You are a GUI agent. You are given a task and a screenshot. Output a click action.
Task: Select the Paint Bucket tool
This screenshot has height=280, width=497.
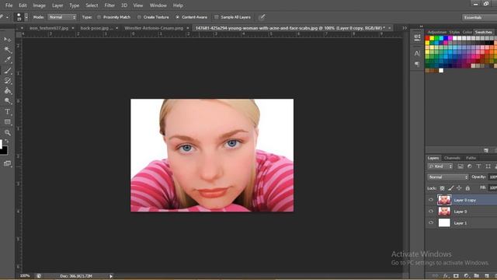7,91
